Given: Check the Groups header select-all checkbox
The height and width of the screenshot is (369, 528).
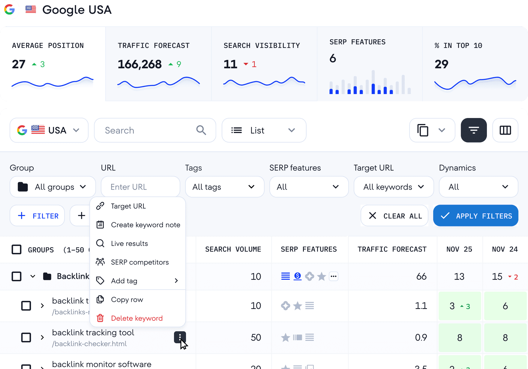Looking at the screenshot, I should (x=16, y=249).
